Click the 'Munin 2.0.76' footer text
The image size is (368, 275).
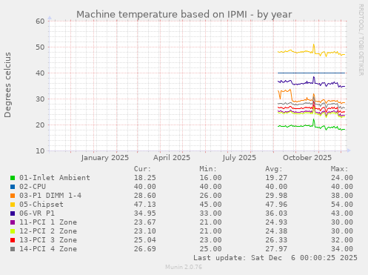pyautogui.click(x=184, y=267)
